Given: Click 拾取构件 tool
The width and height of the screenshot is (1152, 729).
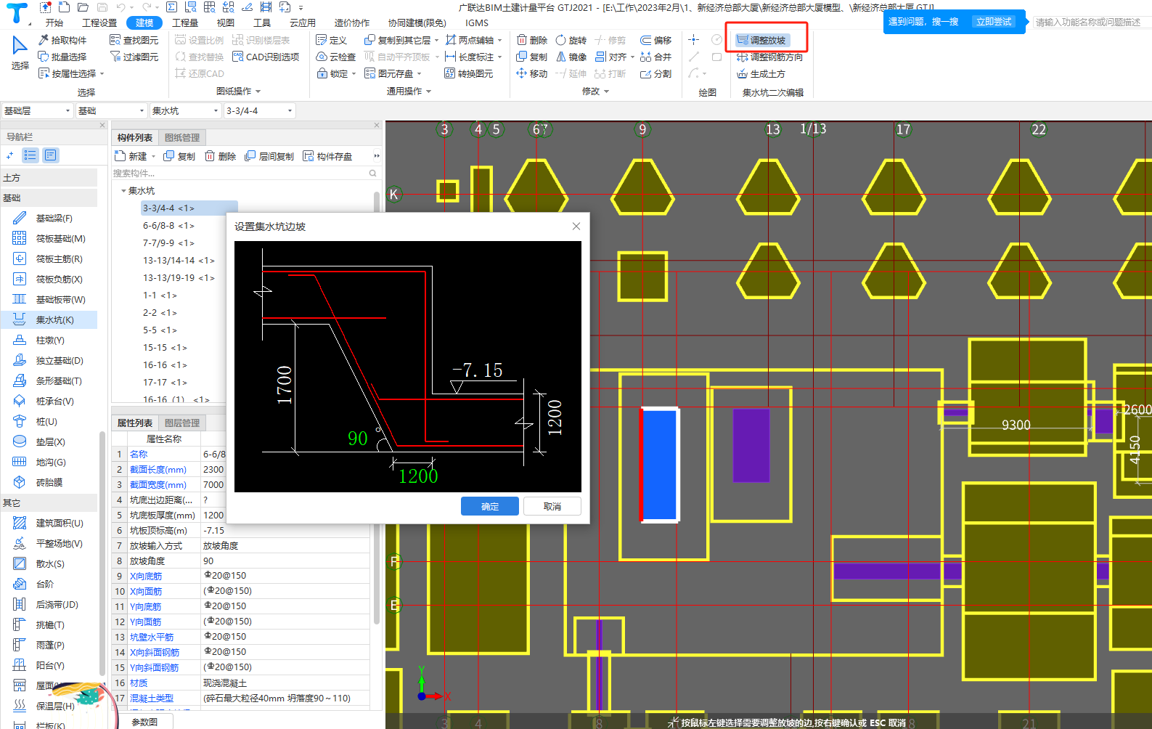Looking at the screenshot, I should 62,40.
